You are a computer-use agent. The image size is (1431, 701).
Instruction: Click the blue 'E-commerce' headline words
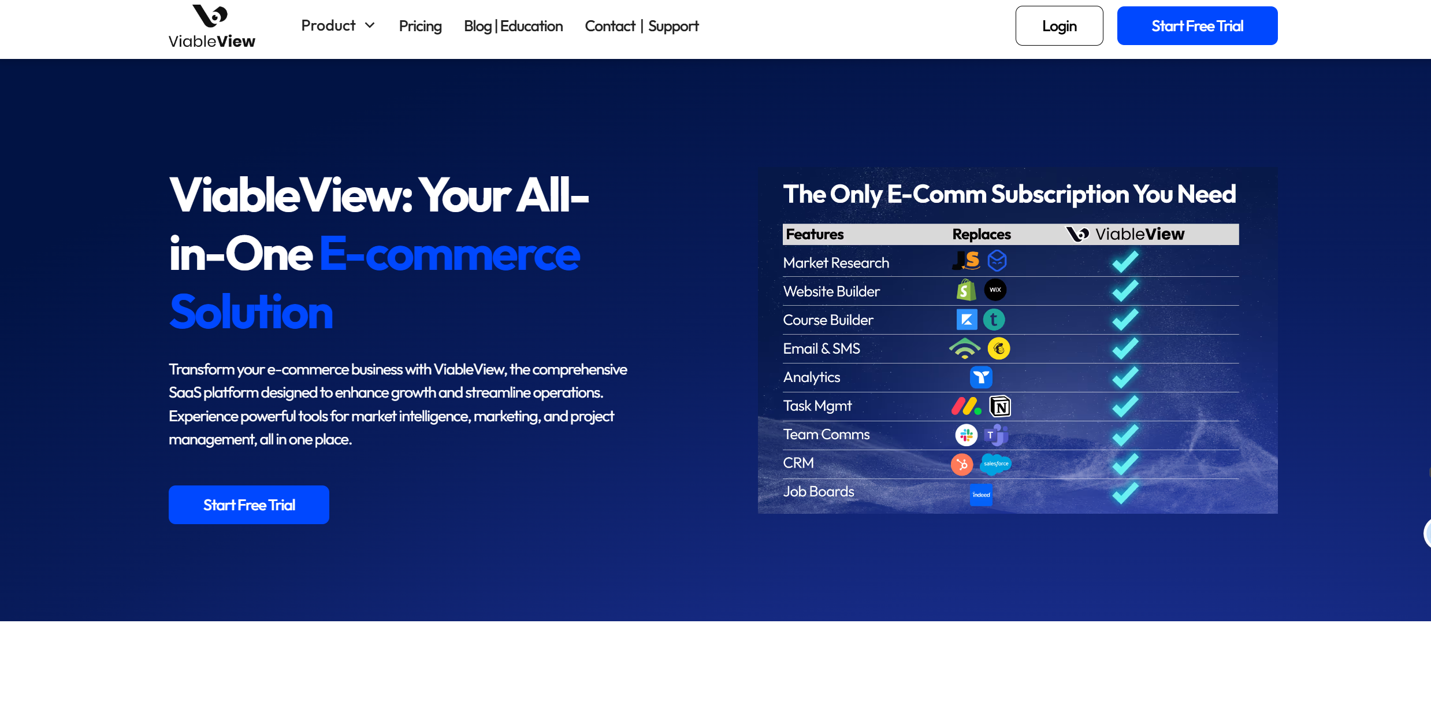point(449,254)
